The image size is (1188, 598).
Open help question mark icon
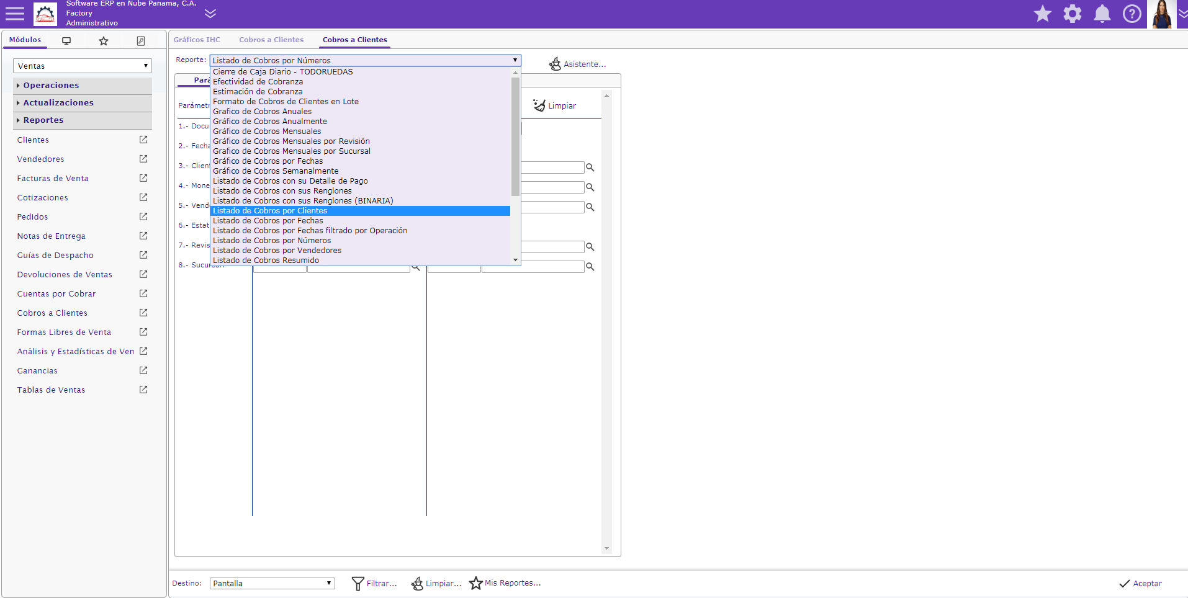point(1132,14)
